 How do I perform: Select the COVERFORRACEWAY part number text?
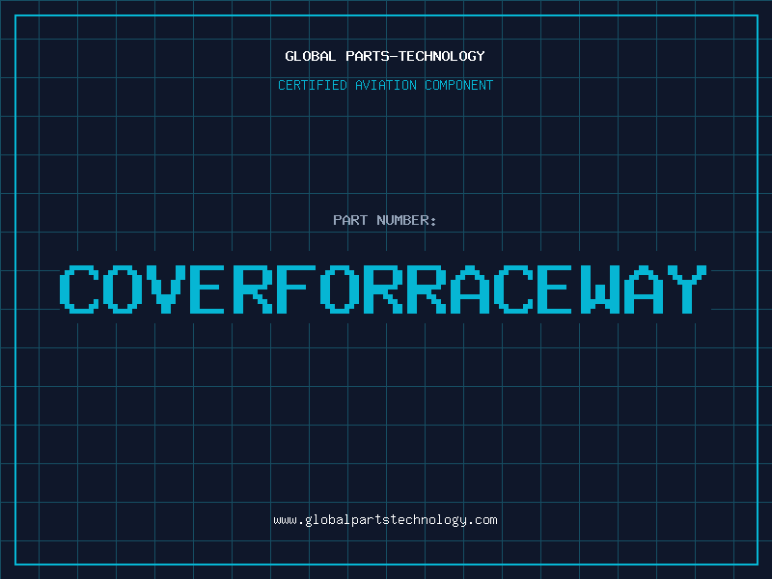385,289
